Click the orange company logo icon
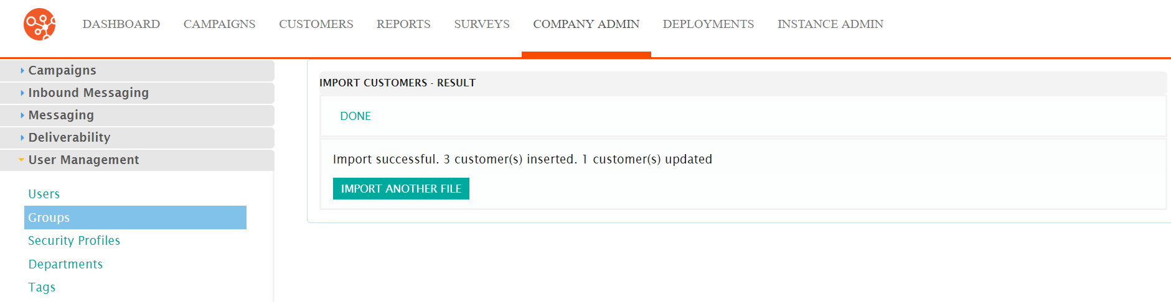1171x302 pixels. point(40,24)
